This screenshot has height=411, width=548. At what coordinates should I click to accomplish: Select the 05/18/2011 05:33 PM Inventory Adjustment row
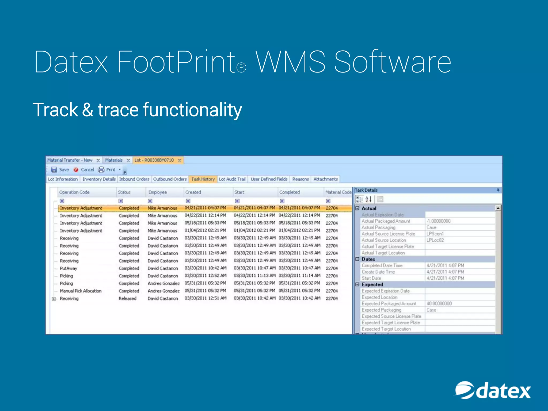[x=205, y=223]
